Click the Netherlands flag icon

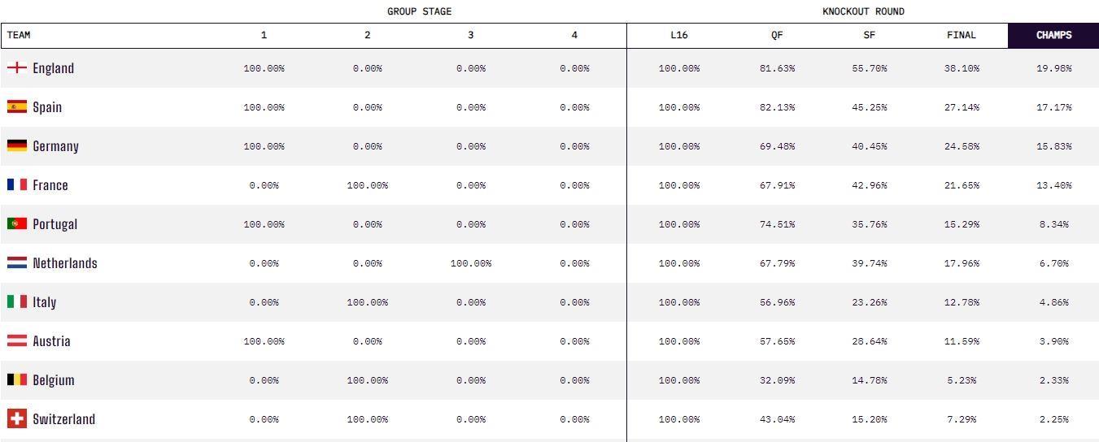(x=16, y=263)
